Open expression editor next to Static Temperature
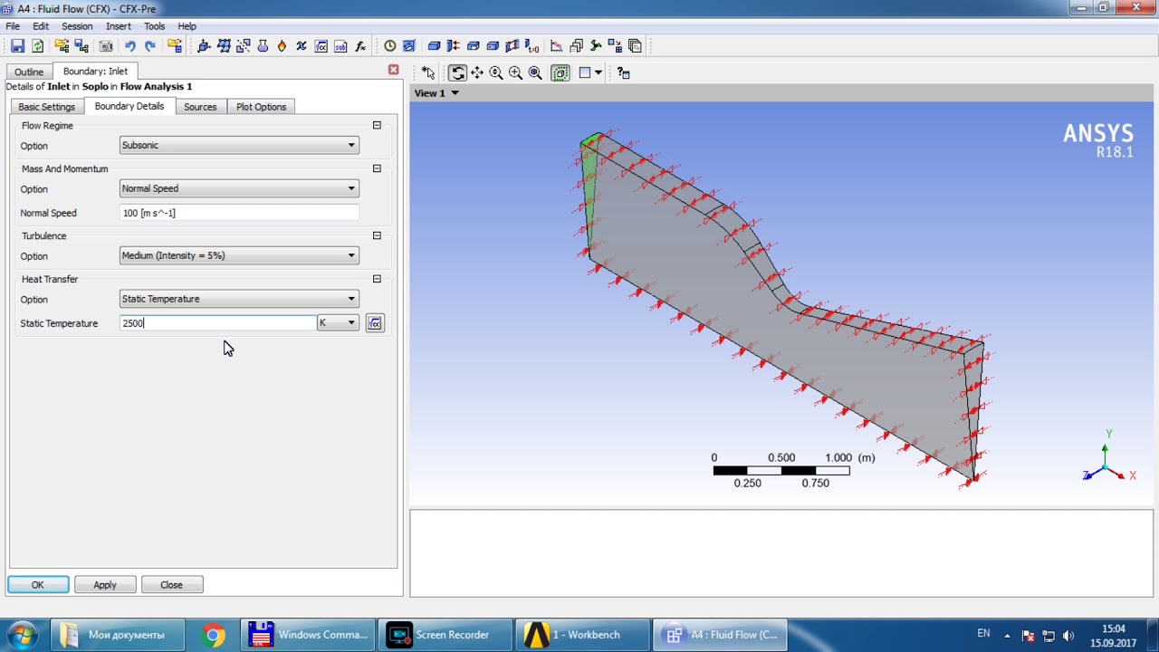Screen dimensions: 1159x652 (375, 323)
